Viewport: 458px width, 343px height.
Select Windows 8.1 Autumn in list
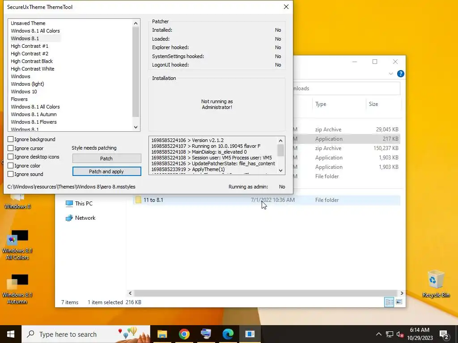click(x=34, y=114)
